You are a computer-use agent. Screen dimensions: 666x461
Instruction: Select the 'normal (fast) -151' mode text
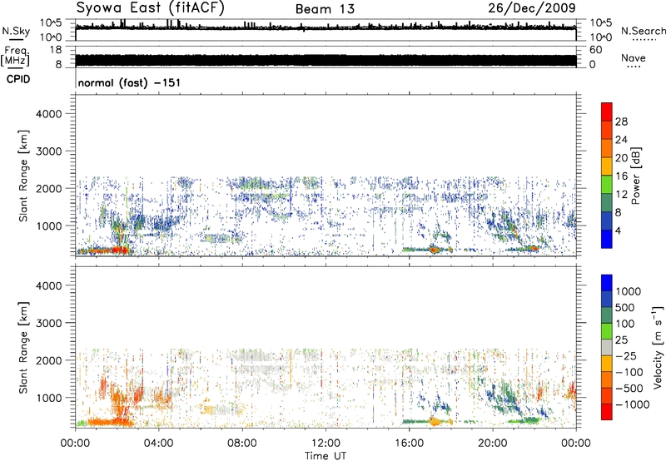[x=129, y=82]
